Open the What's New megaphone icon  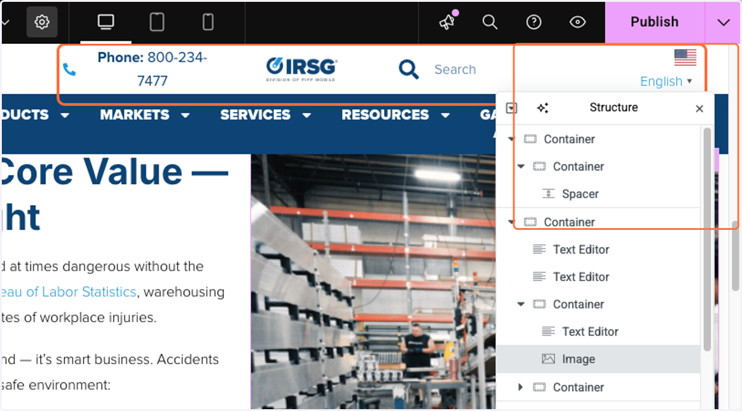point(446,22)
